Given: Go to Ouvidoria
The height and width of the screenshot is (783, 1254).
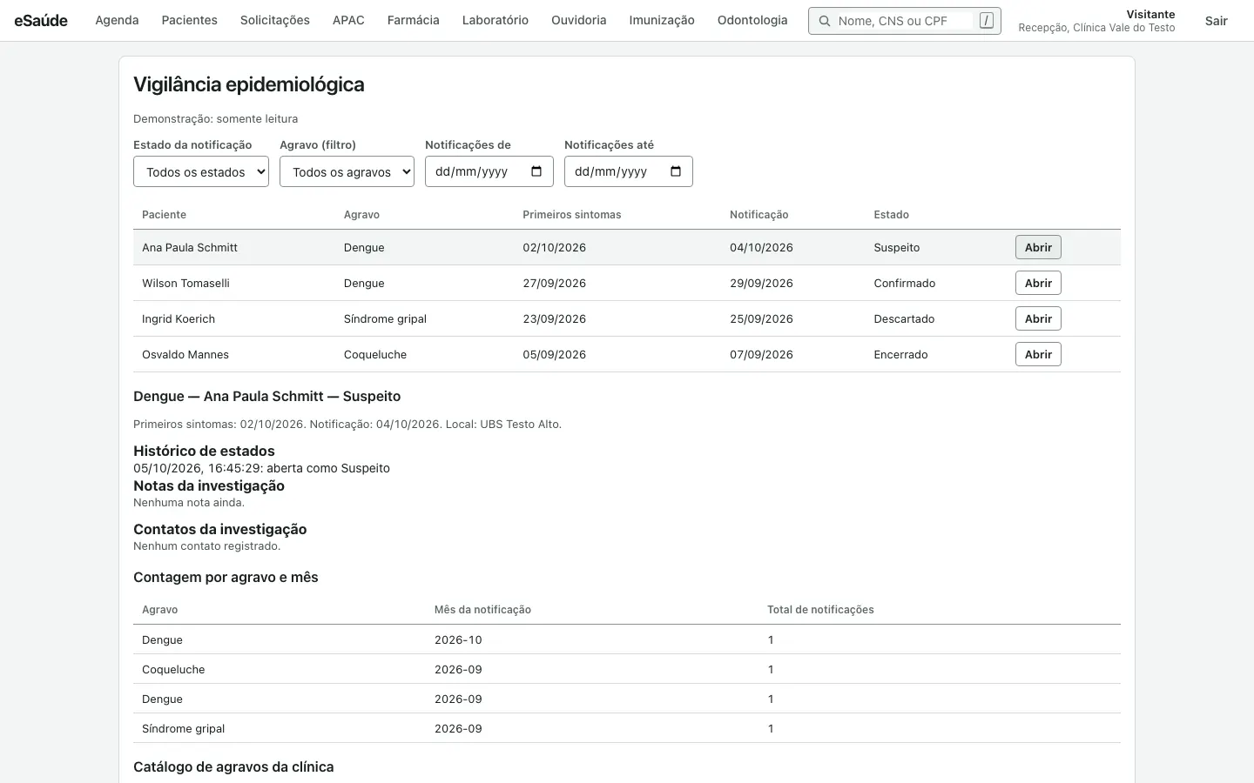Looking at the screenshot, I should point(578,20).
